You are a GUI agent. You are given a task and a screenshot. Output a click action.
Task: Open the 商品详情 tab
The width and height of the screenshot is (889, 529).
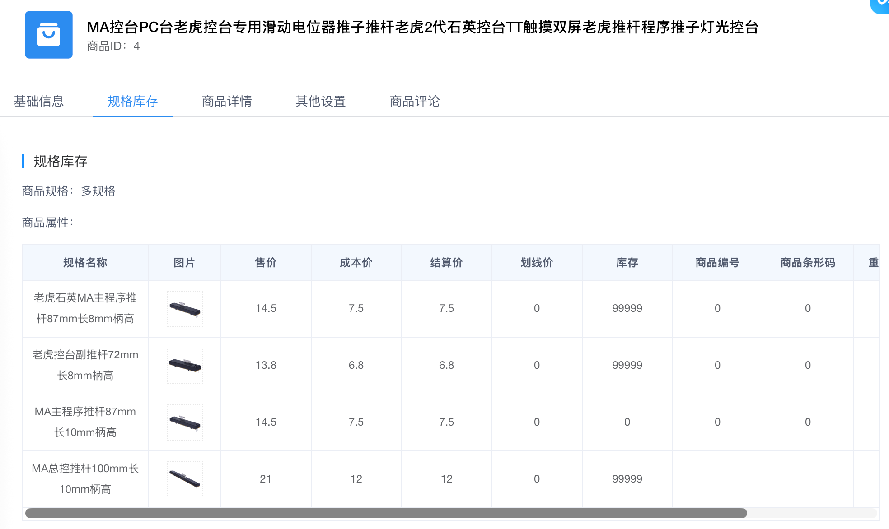226,101
